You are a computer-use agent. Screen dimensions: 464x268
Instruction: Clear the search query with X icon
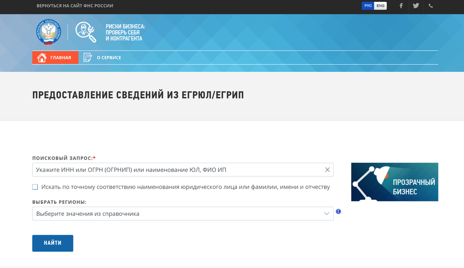coord(327,169)
